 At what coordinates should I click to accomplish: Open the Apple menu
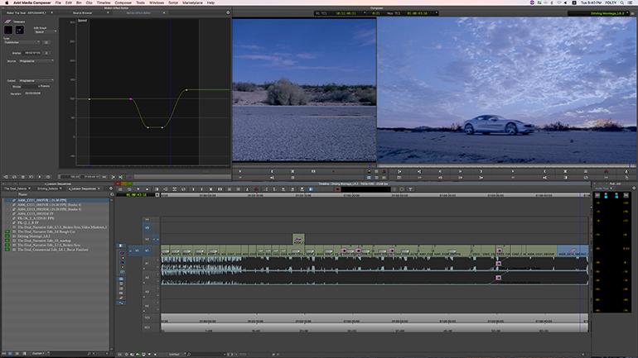click(6, 2)
